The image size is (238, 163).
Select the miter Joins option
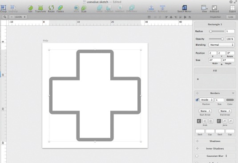[219, 121]
